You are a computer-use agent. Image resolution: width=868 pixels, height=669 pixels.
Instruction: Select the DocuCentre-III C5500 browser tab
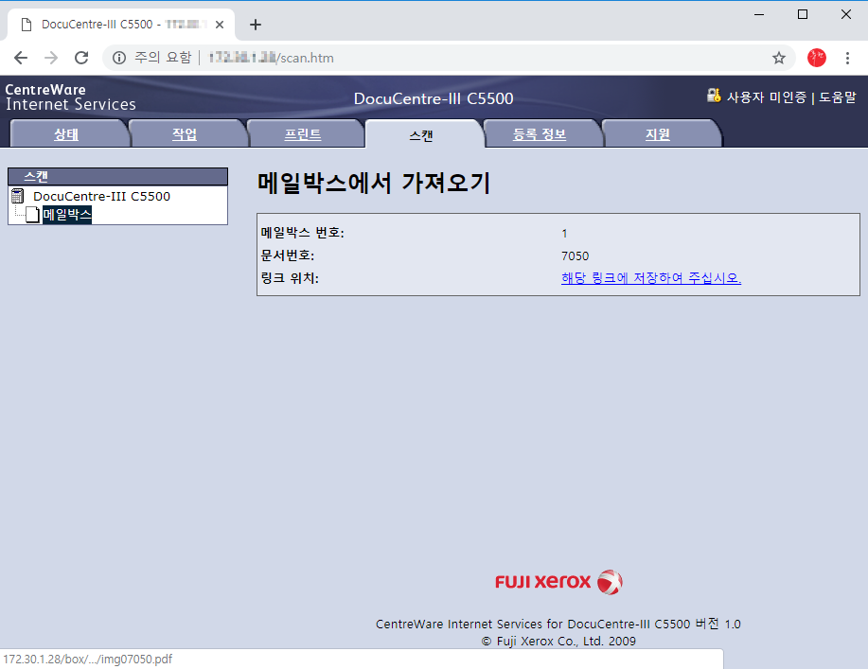click(121, 25)
